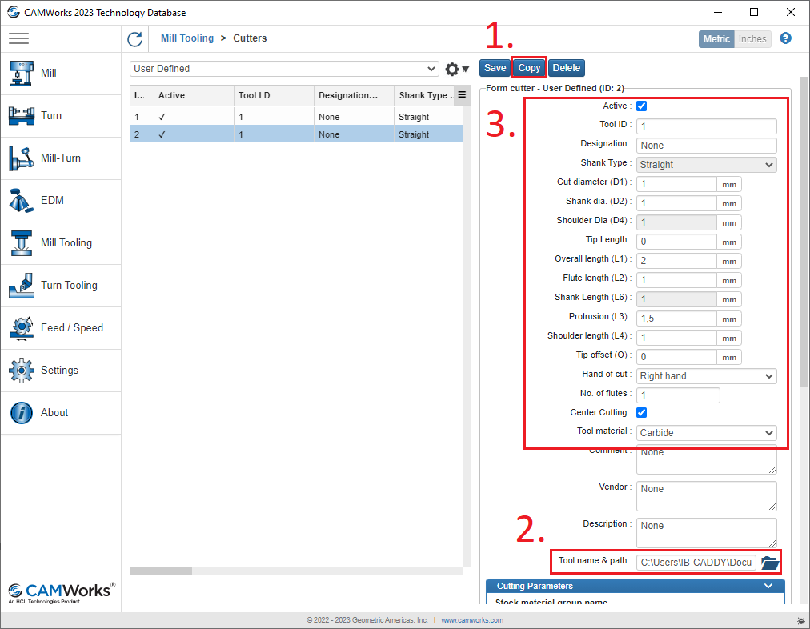The height and width of the screenshot is (629, 810).
Task: Click the No. of flutes field
Action: point(678,395)
